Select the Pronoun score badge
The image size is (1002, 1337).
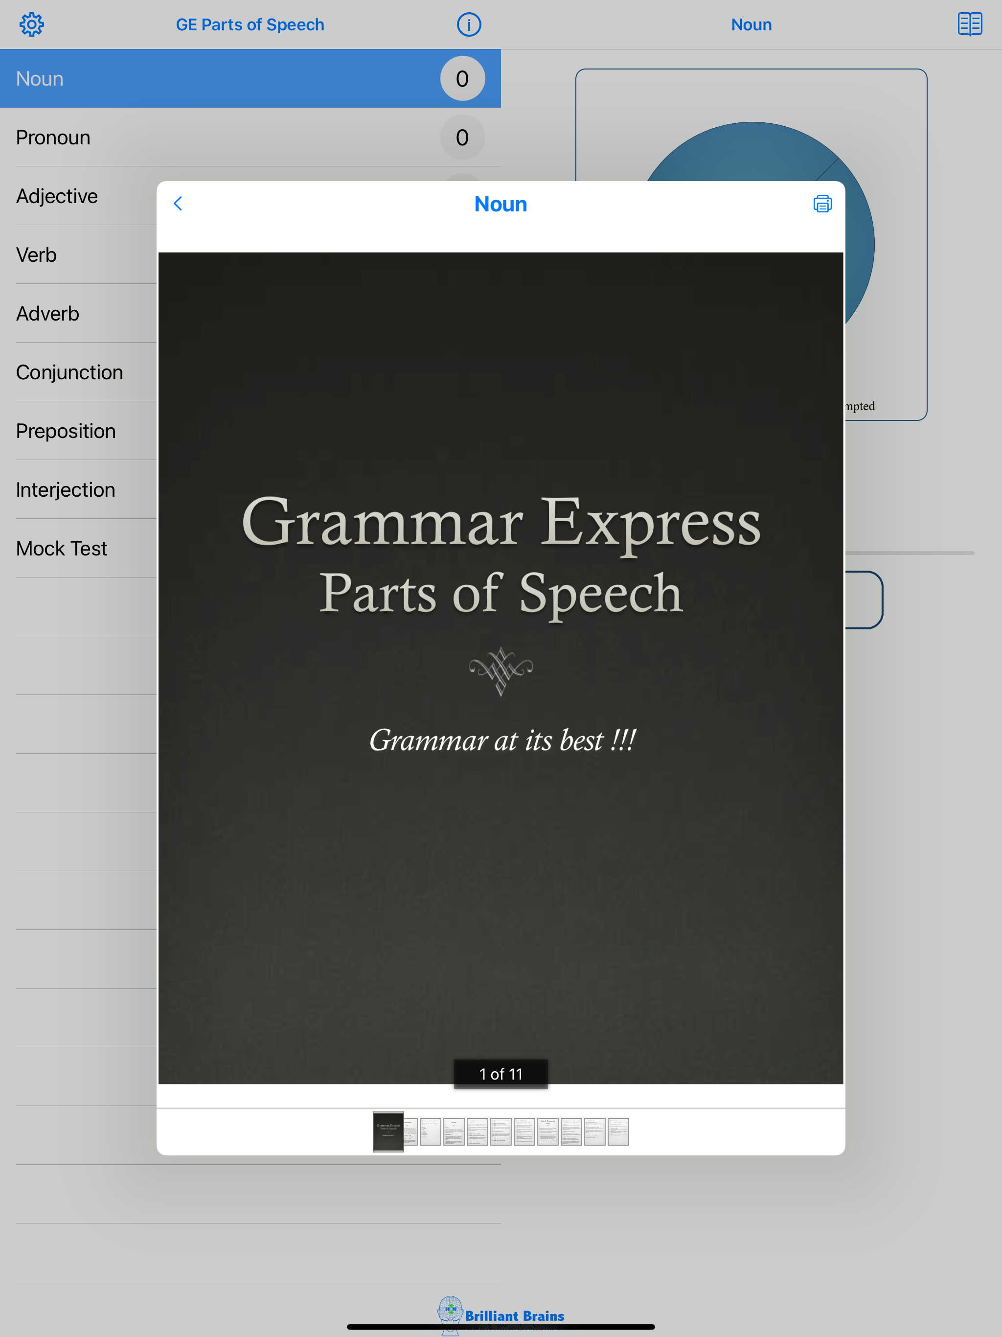click(462, 137)
